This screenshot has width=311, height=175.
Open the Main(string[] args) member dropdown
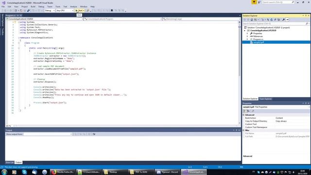click(201, 19)
